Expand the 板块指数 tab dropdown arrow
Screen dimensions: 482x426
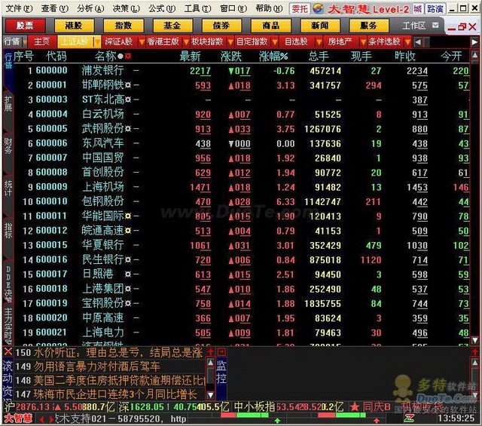tap(230, 41)
